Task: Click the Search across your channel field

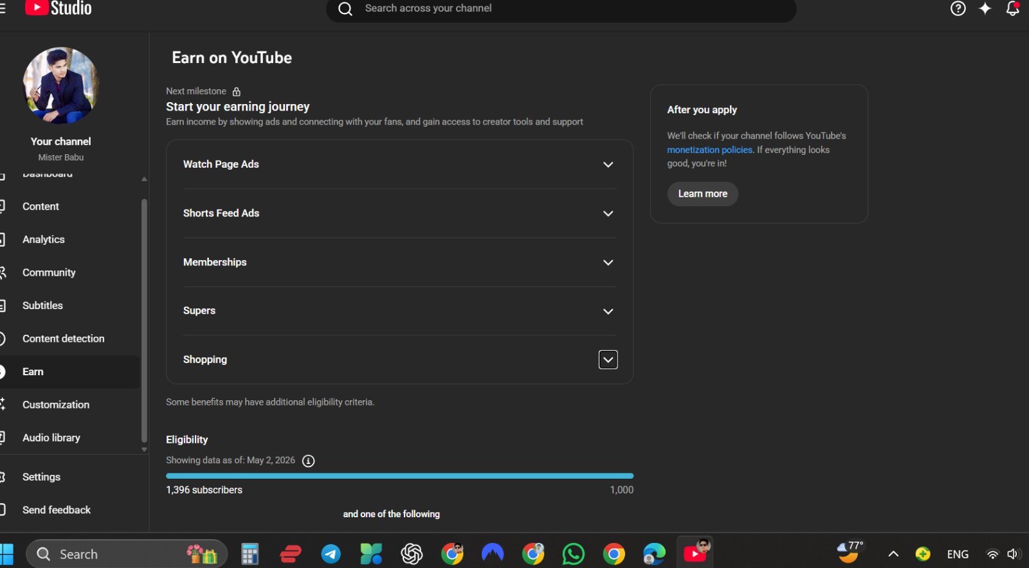Action: 561,9
